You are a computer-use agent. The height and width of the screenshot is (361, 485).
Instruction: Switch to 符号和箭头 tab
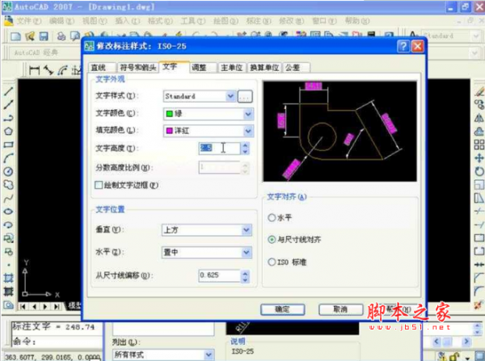(x=138, y=67)
